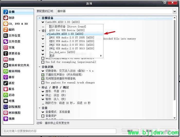Image resolution: width=180 pixels, height=137 pixels.
Task: Click the scroll up arrow of settings list
Action: point(175,18)
